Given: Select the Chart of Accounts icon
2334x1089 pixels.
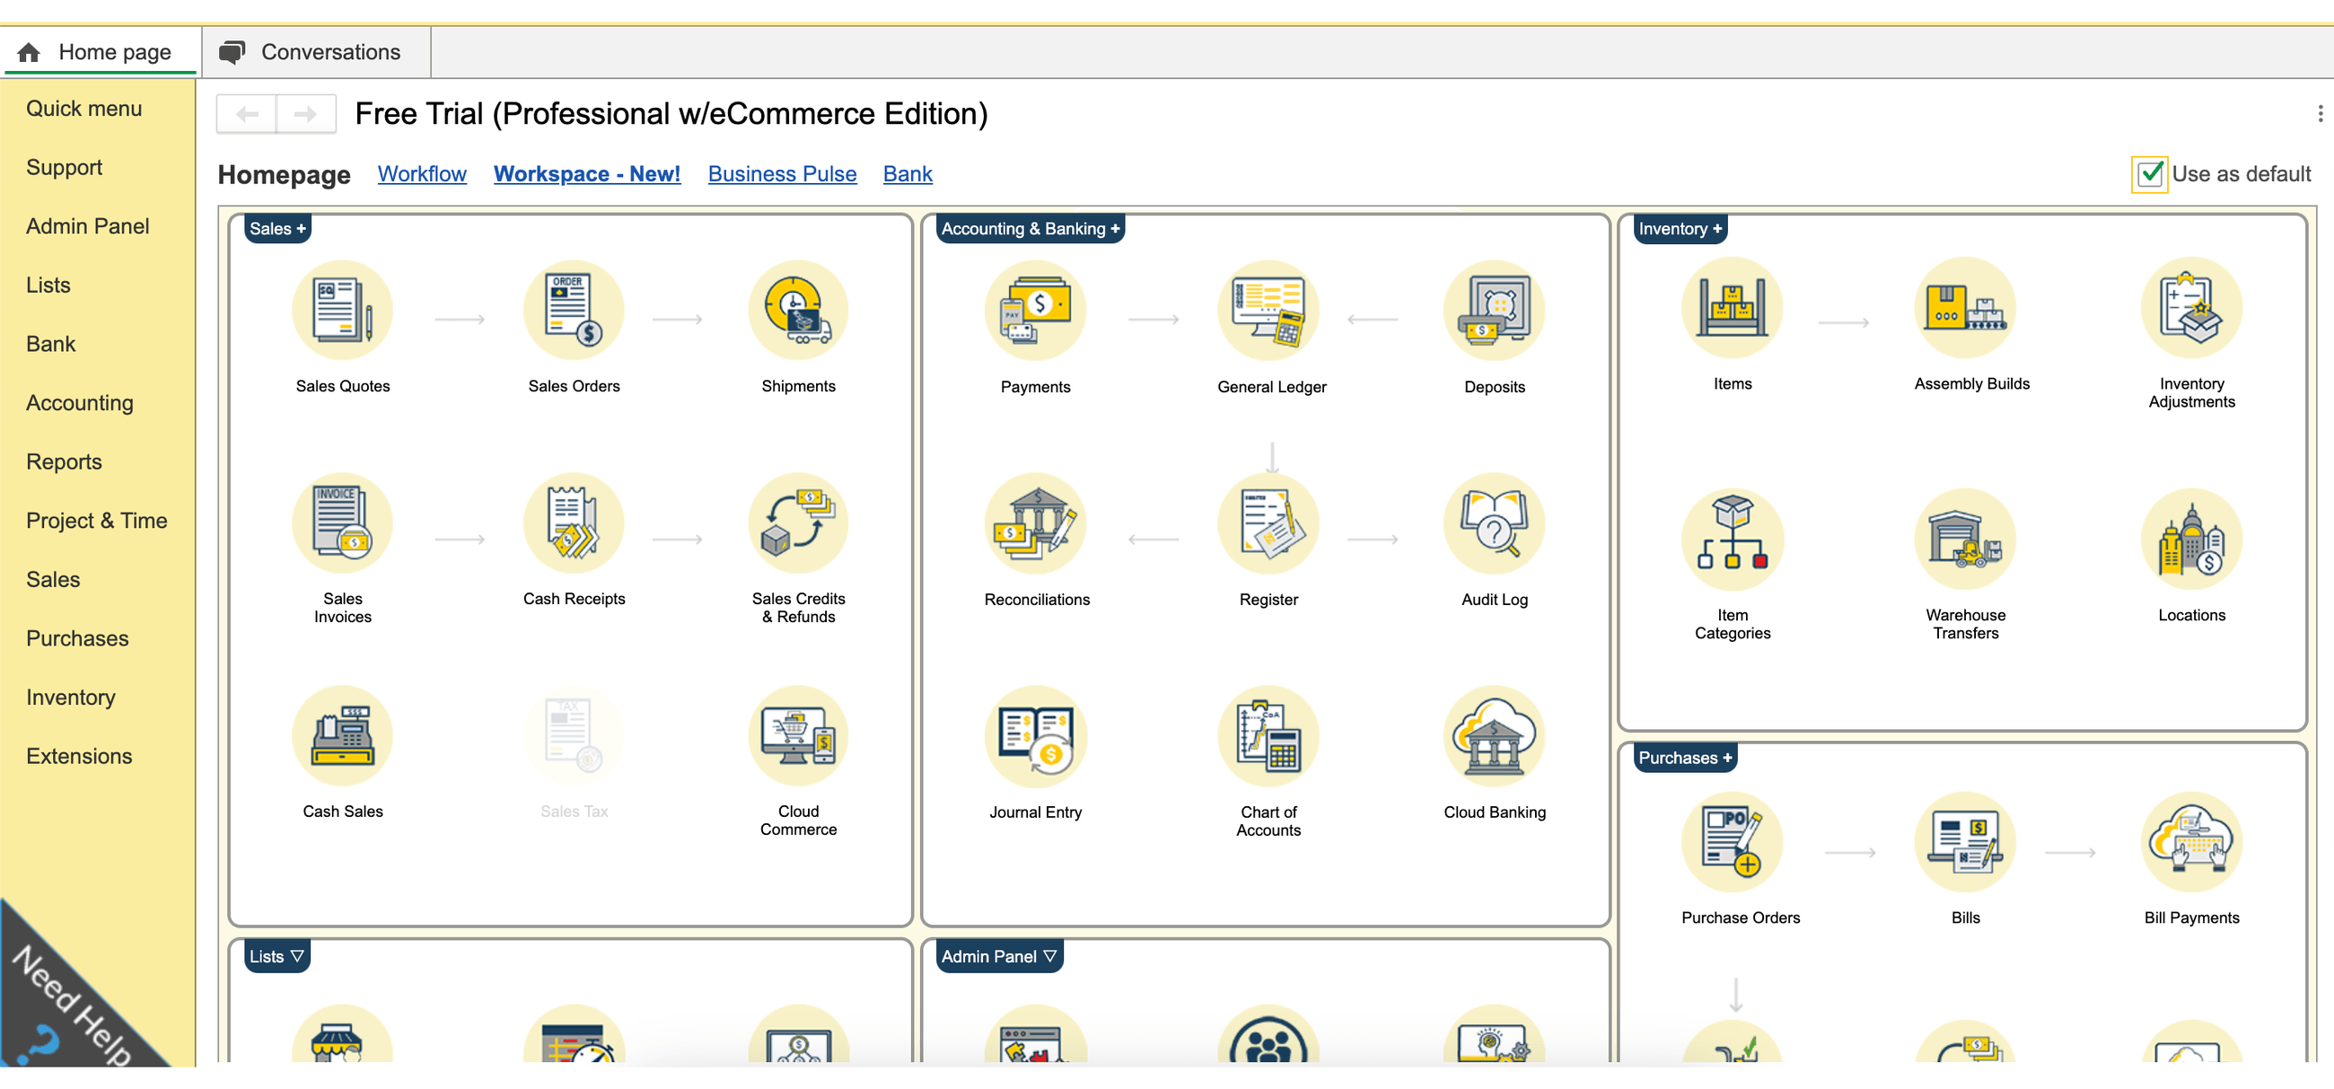Looking at the screenshot, I should [x=1268, y=735].
